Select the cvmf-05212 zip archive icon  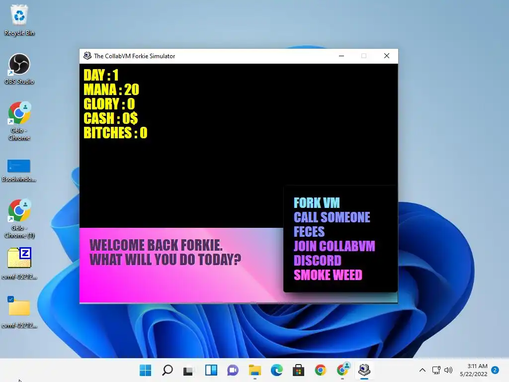click(19, 264)
